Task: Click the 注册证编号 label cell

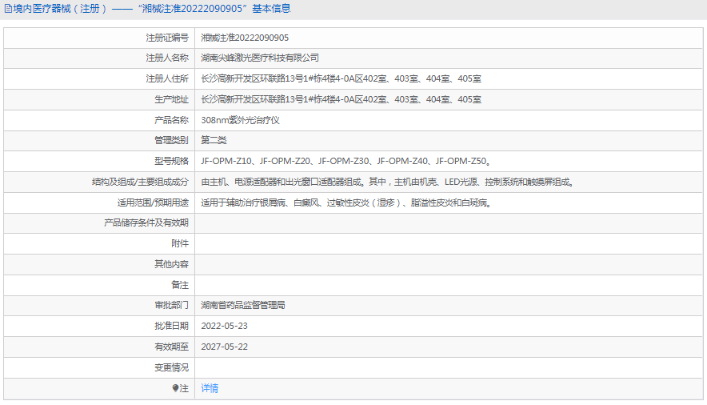Action: pyautogui.click(x=100, y=38)
